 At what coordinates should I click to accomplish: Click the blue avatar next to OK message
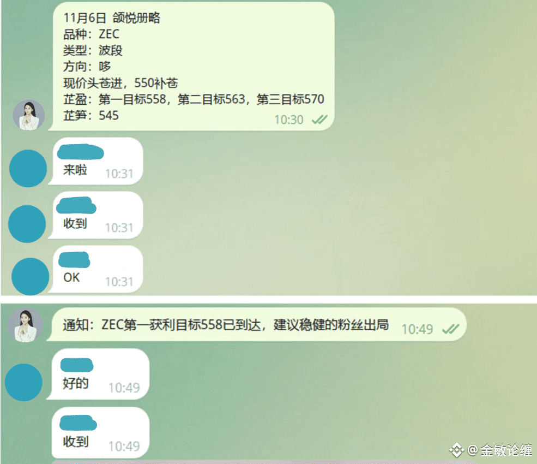coord(30,276)
